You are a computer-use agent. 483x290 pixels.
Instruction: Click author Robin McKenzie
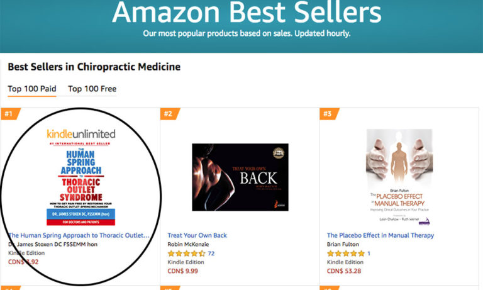click(188, 244)
